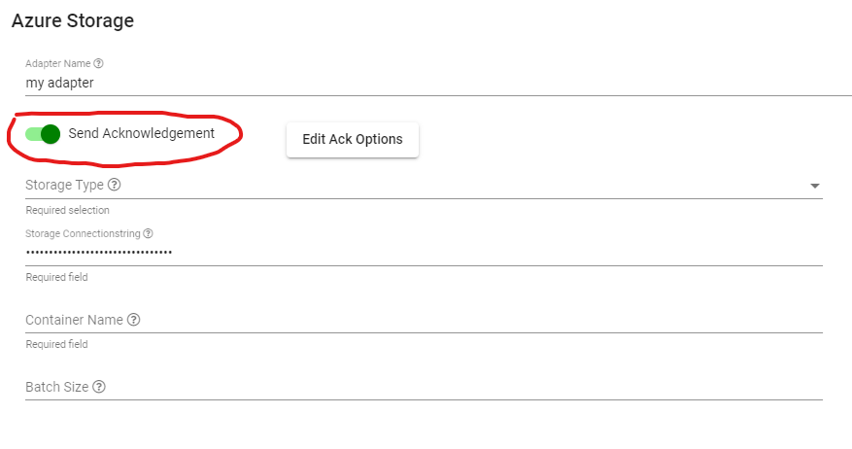Disable the Send Acknowledgement switch
852x449 pixels.
coord(44,134)
